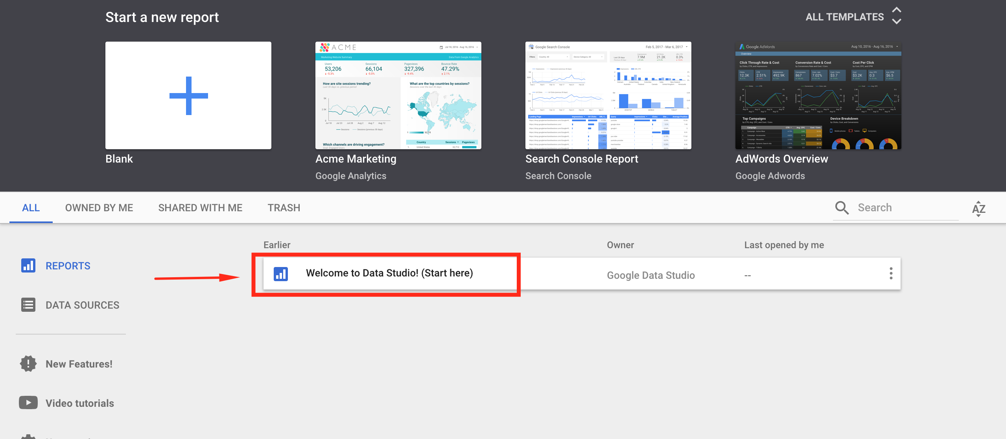The height and width of the screenshot is (439, 1006).
Task: Click the Acme Marketing template title
Action: coord(356,159)
